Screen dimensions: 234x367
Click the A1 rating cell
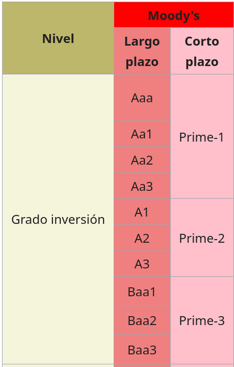pos(142,212)
